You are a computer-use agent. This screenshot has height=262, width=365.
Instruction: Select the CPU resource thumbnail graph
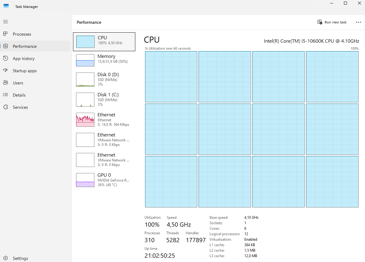pos(86,41)
